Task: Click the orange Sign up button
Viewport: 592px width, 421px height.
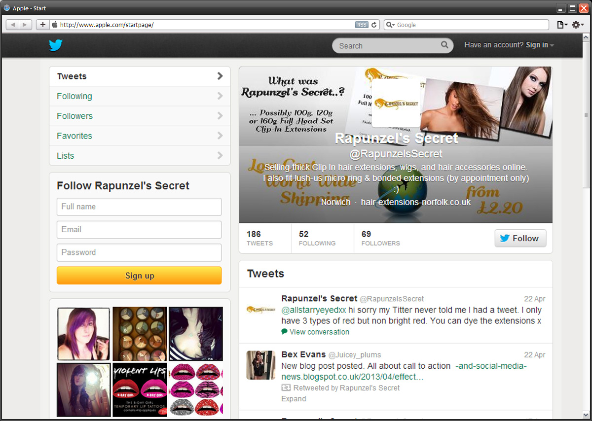Action: [139, 276]
